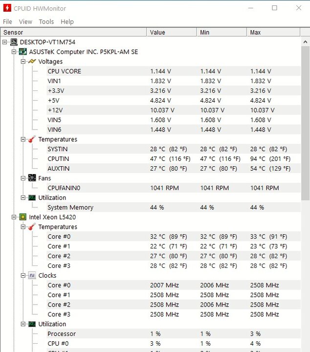
Task: Open the Help menu
Action: coord(67,22)
